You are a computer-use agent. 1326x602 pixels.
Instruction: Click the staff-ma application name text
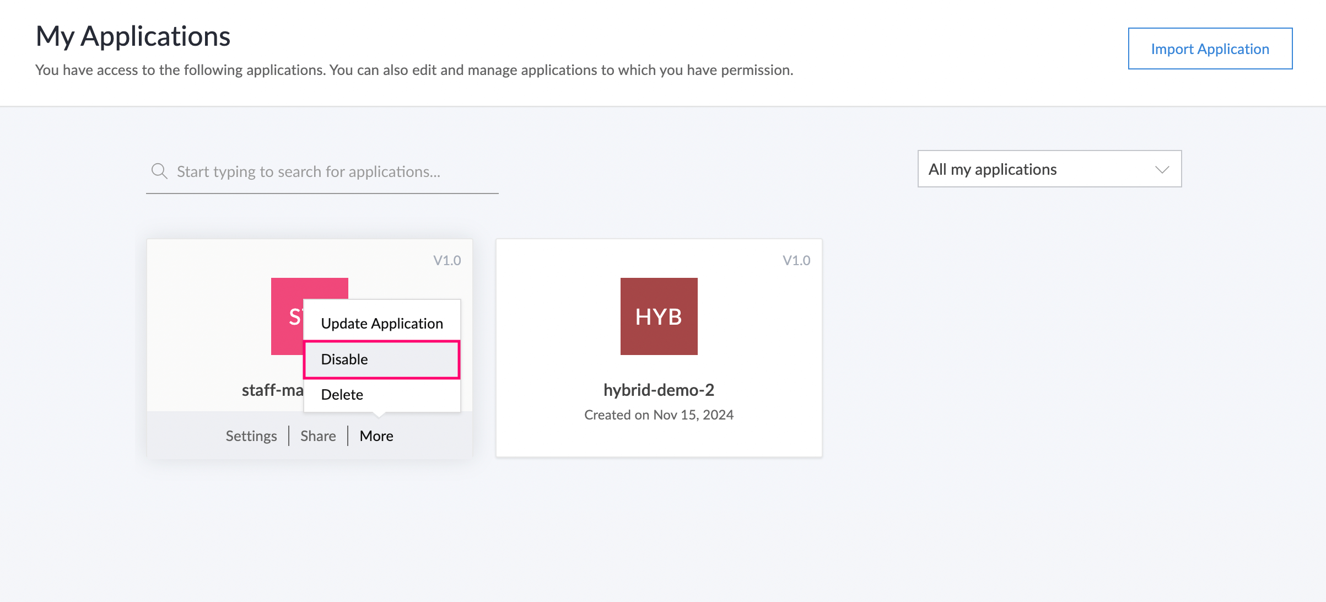tap(272, 390)
